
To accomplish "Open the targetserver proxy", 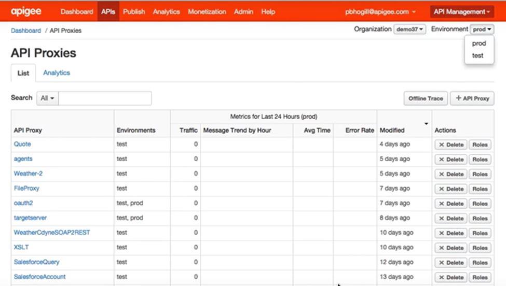I will pyautogui.click(x=30, y=218).
